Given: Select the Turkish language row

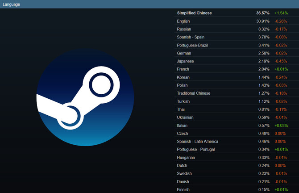Looking at the screenshot, I should pos(237,101).
